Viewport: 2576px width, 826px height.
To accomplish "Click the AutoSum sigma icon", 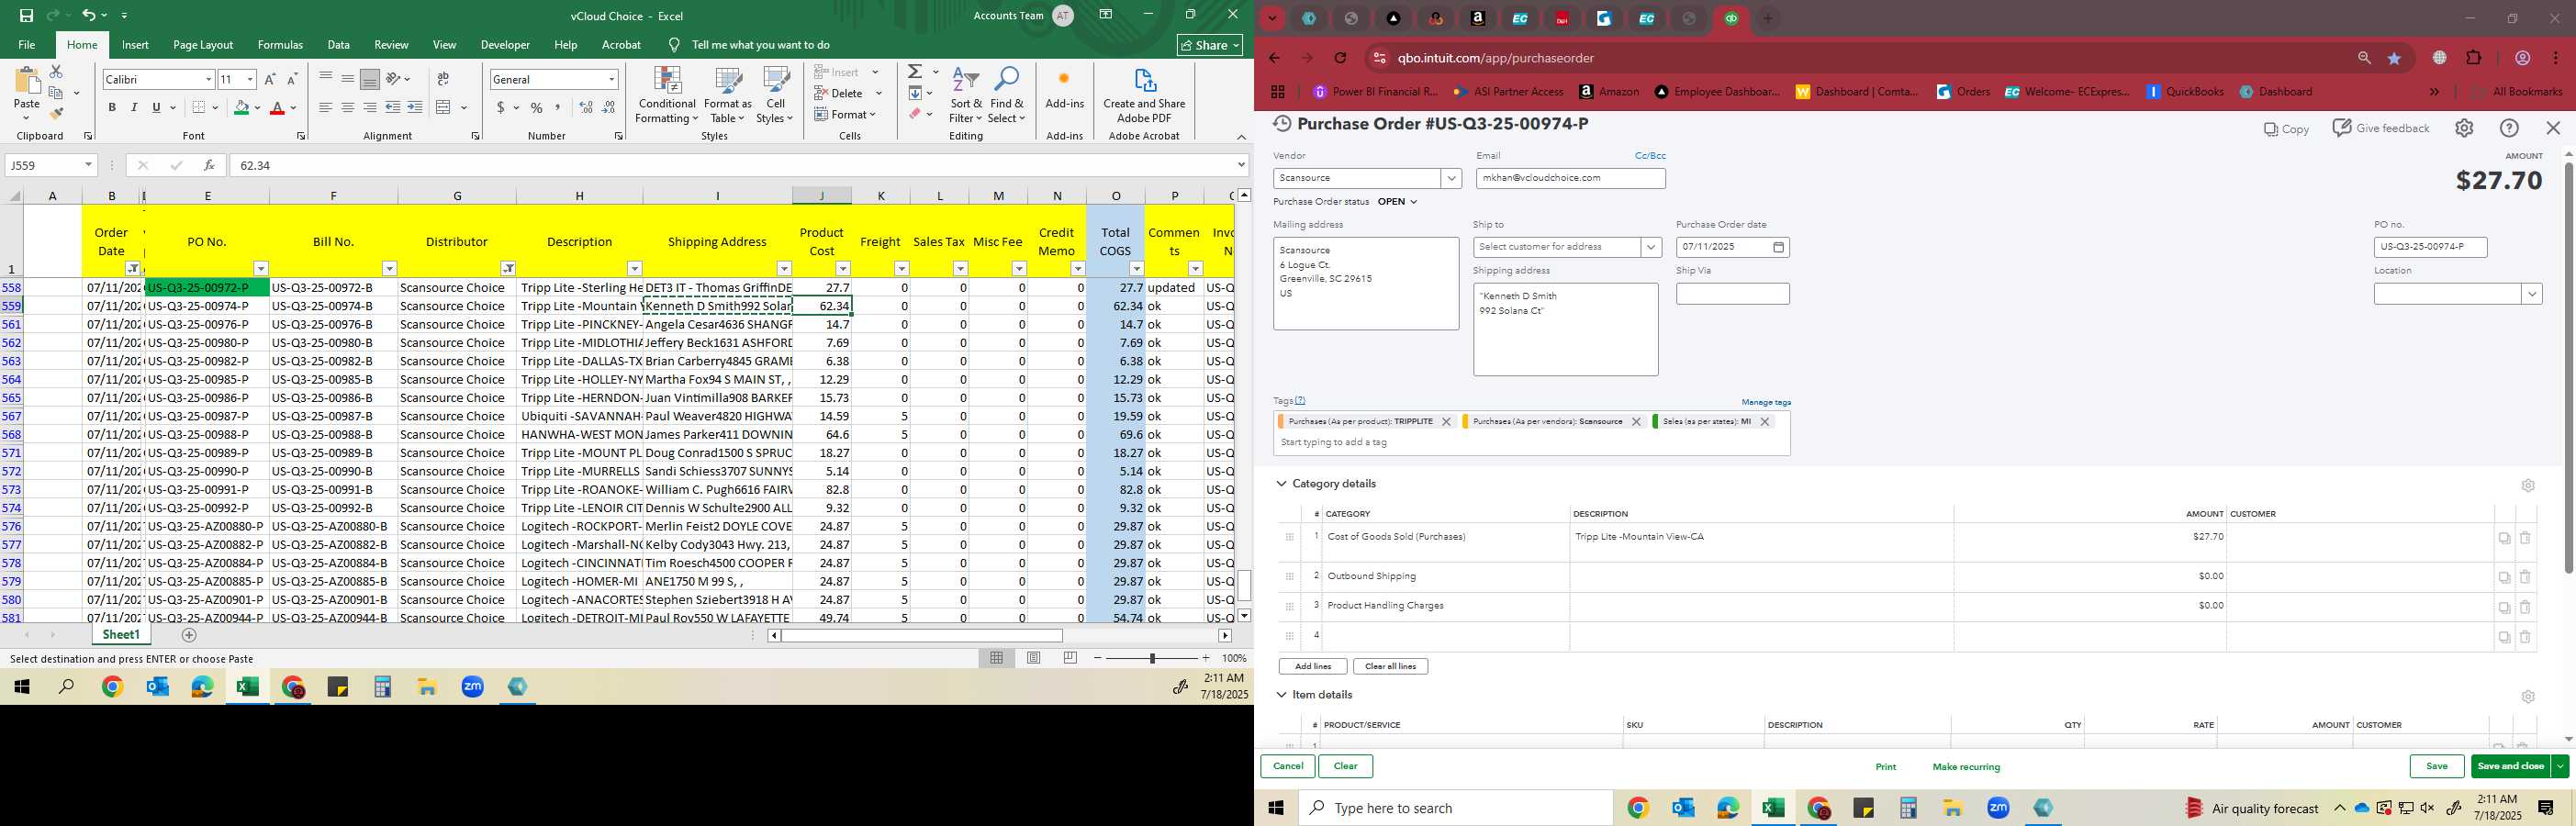I will click(915, 72).
